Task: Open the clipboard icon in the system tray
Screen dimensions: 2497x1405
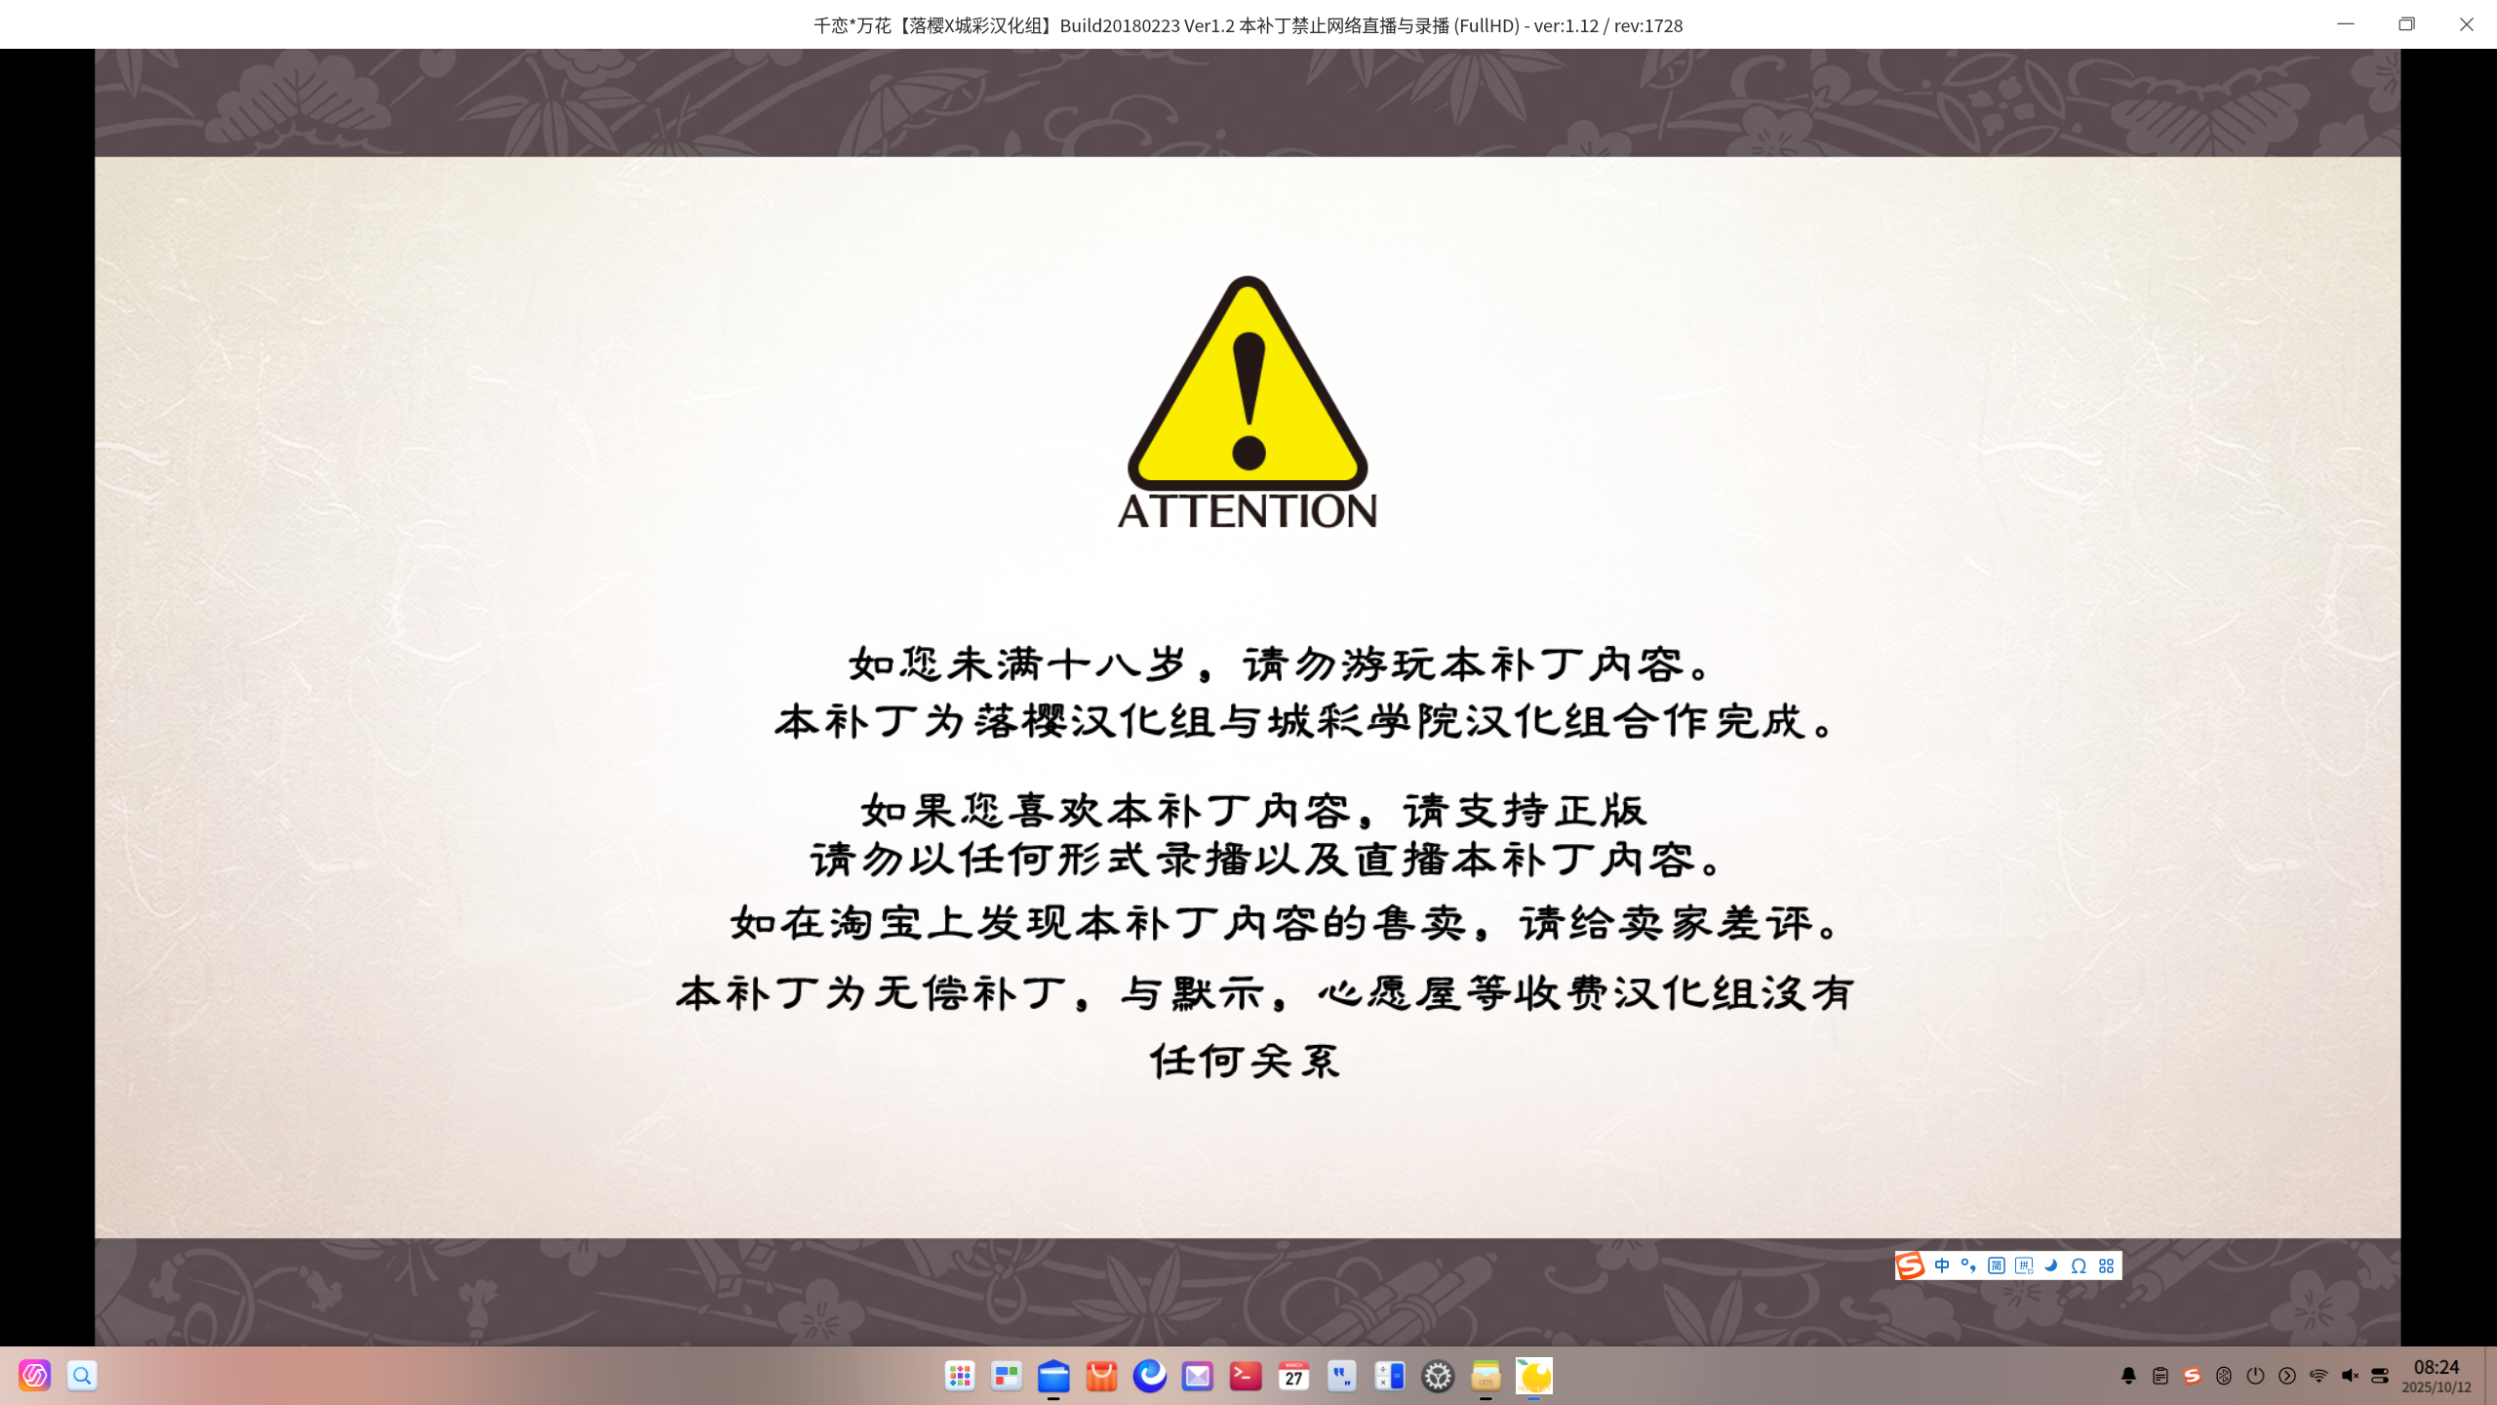Action: click(2160, 1376)
